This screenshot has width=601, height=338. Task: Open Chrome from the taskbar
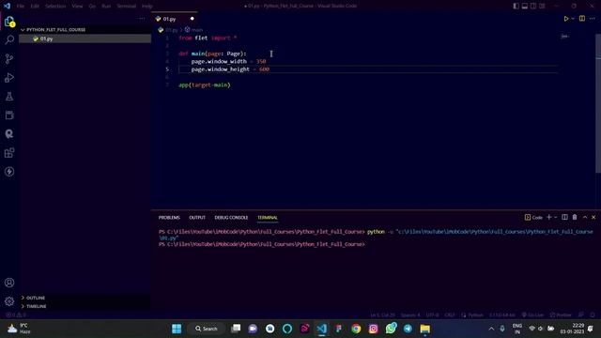click(x=356, y=329)
